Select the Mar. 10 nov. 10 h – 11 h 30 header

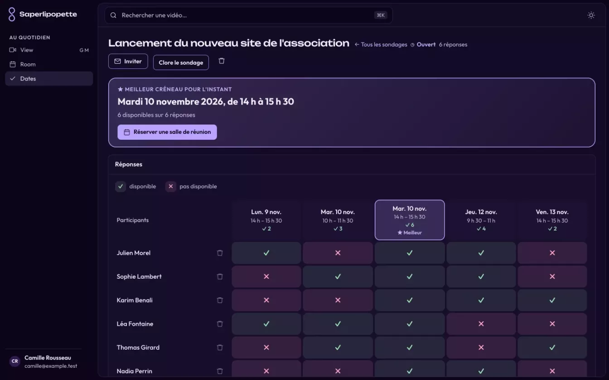[338, 220]
